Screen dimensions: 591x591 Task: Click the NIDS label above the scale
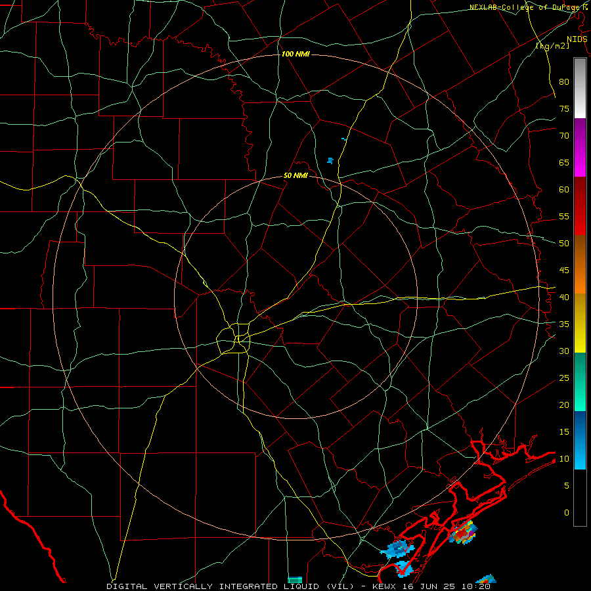577,39
